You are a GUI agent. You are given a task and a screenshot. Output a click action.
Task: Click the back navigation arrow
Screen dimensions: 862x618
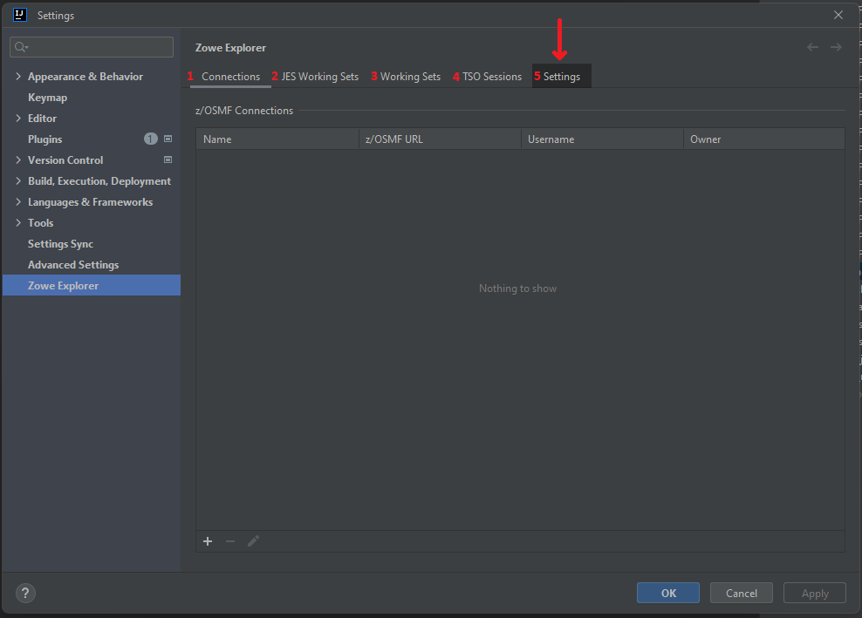[x=812, y=47]
